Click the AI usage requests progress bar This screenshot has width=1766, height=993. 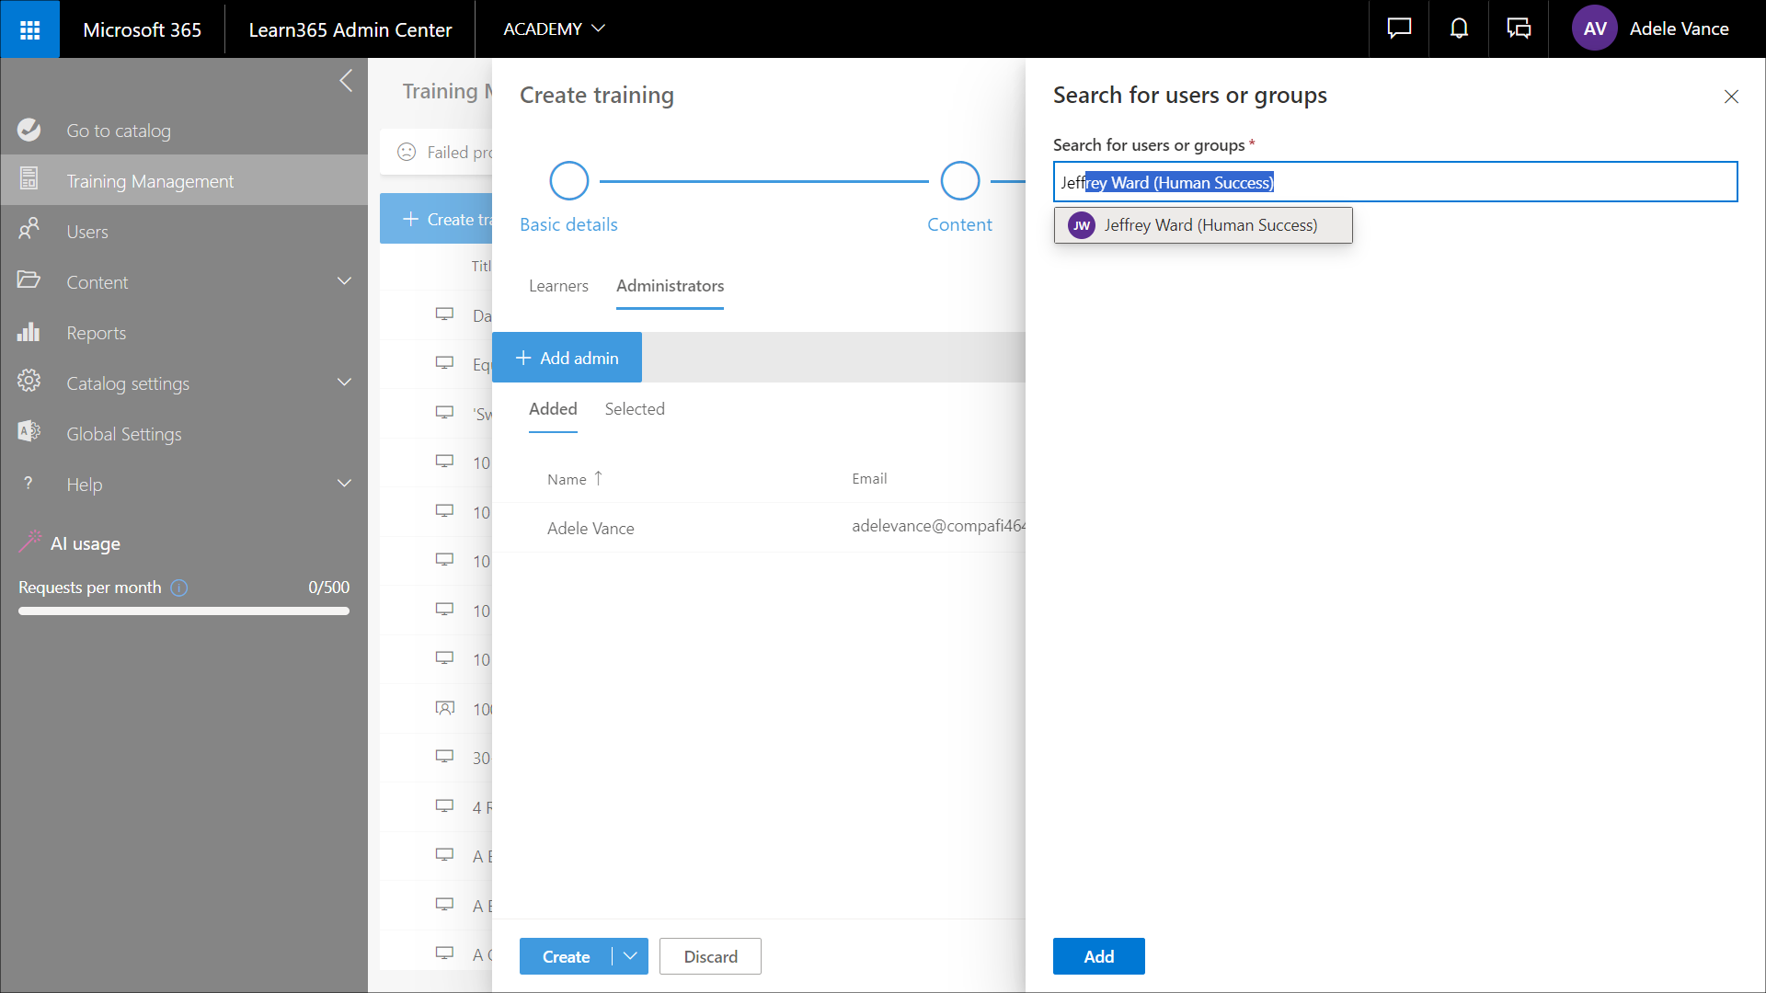[184, 611]
